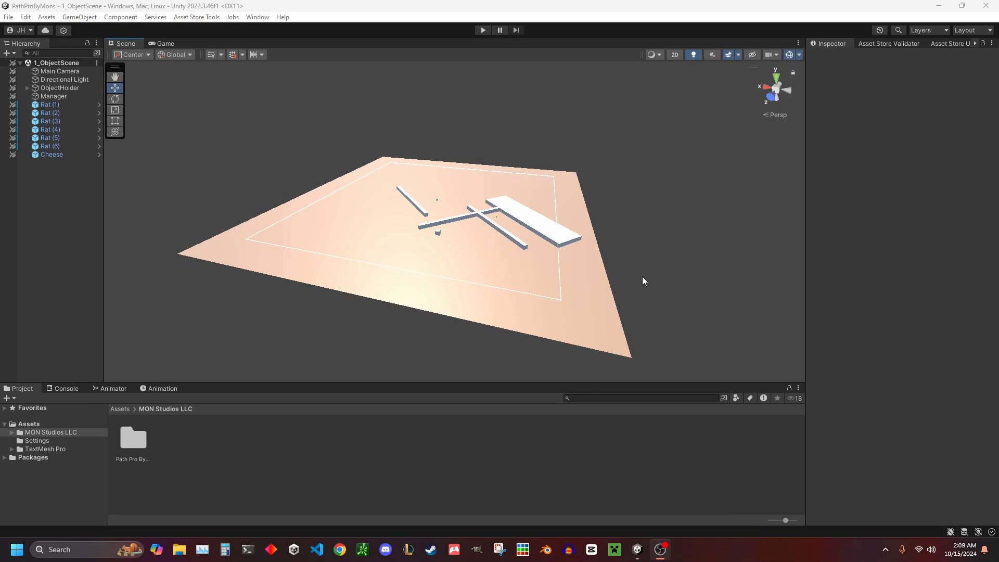Expand the Packages folder
Viewport: 999px width, 562px height.
pyautogui.click(x=5, y=457)
